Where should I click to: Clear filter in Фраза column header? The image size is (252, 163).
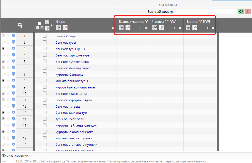[65, 27]
